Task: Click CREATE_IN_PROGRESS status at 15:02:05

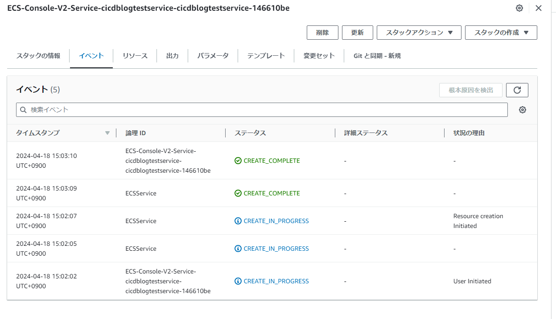Action: click(272, 249)
